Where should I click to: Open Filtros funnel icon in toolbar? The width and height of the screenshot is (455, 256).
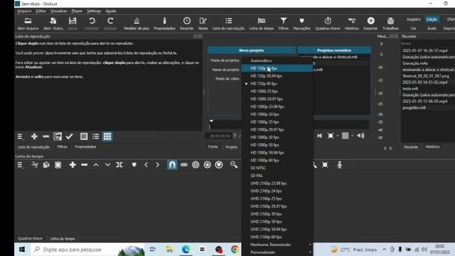coord(284,23)
